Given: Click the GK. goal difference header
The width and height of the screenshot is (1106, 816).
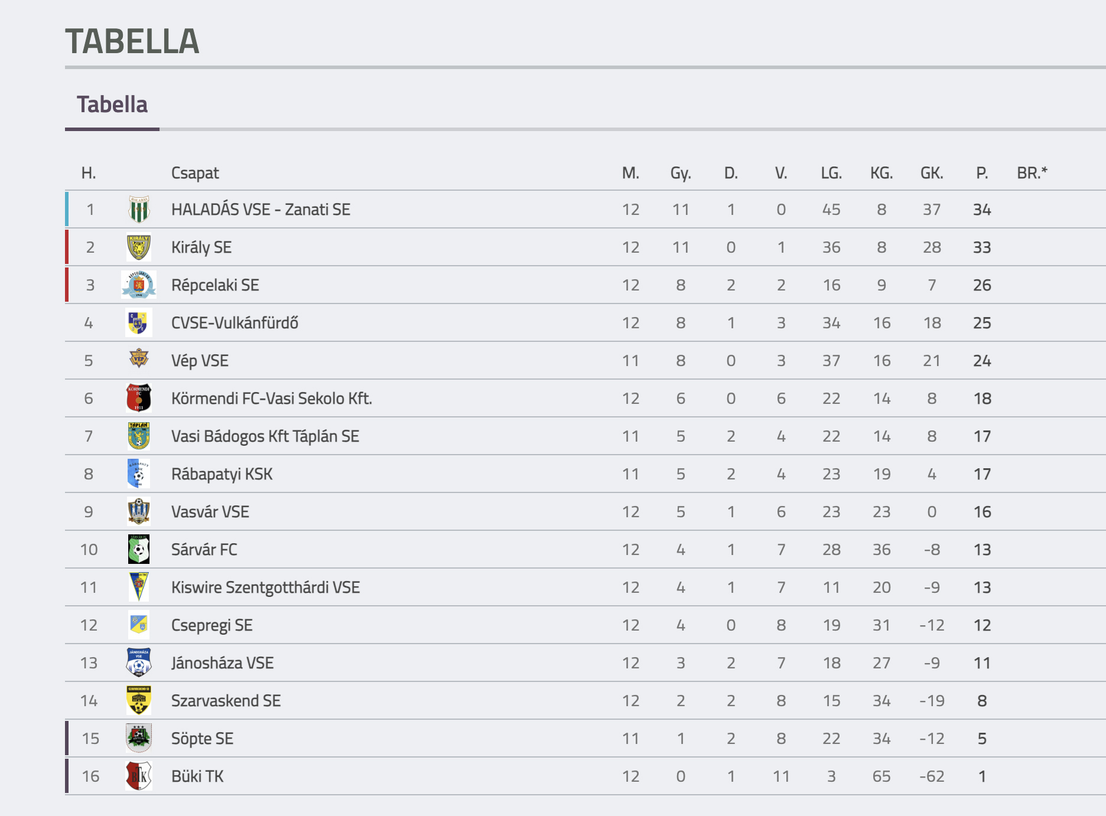Looking at the screenshot, I should (932, 173).
